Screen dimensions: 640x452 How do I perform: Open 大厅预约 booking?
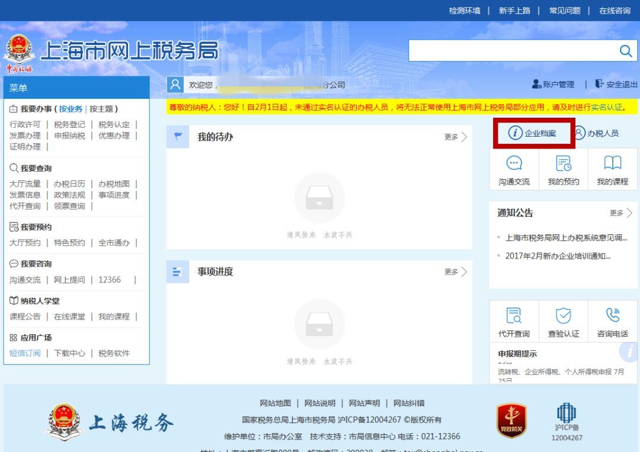(x=25, y=243)
